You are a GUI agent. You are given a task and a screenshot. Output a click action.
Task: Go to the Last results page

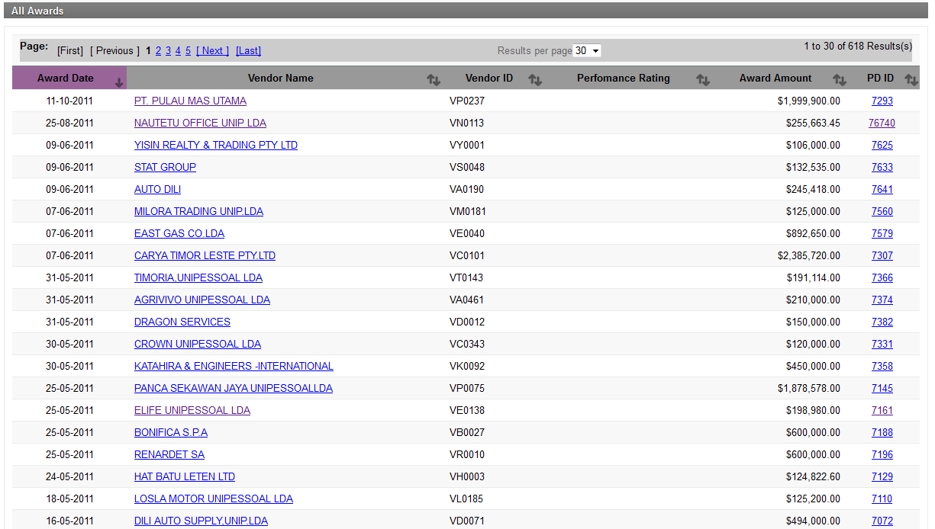248,51
